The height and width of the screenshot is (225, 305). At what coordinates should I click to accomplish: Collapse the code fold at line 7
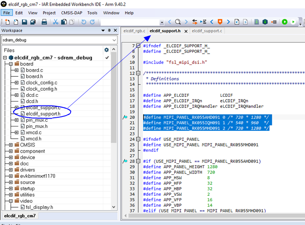138,46
